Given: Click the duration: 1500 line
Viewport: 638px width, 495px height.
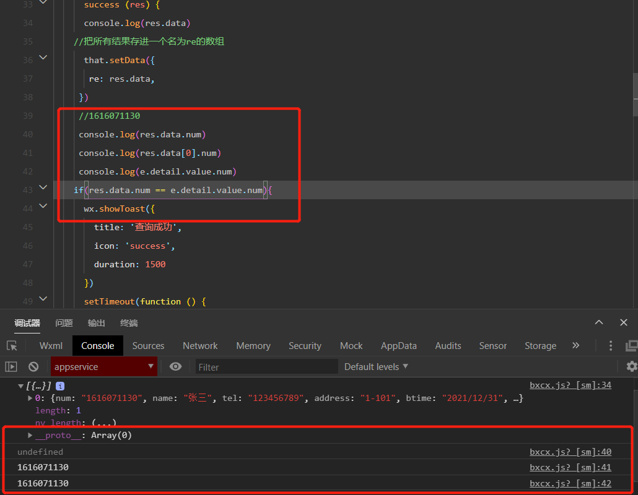Looking at the screenshot, I should 130,265.
